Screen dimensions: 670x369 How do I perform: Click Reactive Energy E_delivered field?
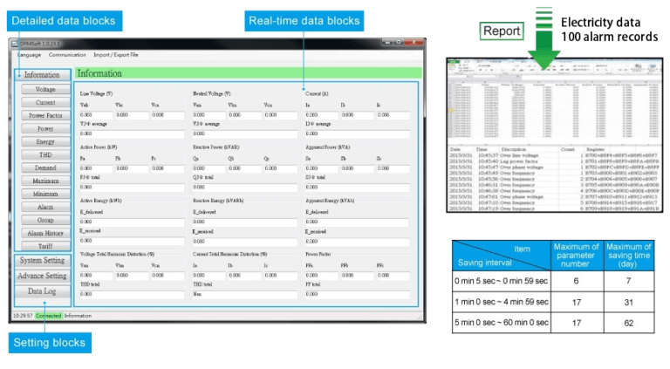245,222
